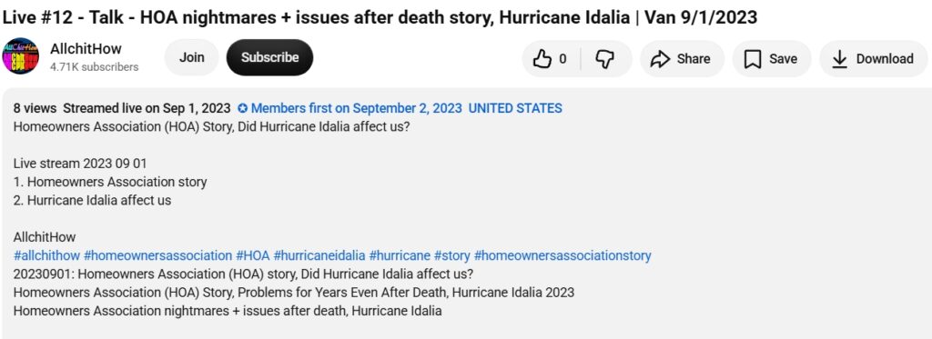Click the UNITED STATES location link
932x339 pixels.
coord(515,109)
